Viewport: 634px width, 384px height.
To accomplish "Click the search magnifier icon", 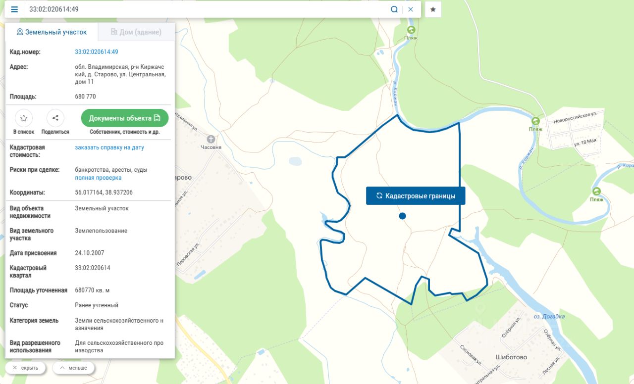I will pyautogui.click(x=394, y=9).
